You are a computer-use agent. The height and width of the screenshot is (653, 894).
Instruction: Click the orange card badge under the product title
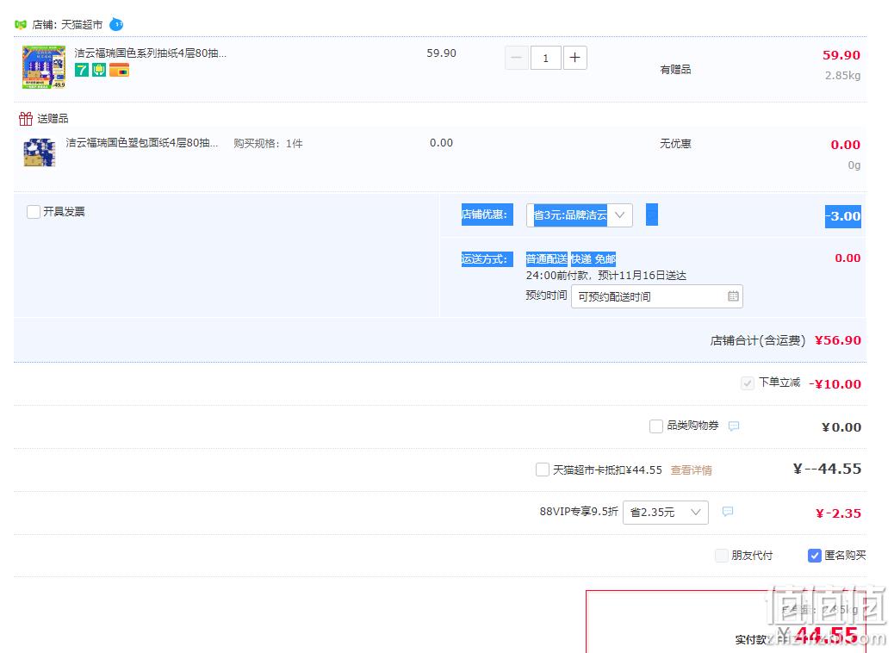pos(119,70)
